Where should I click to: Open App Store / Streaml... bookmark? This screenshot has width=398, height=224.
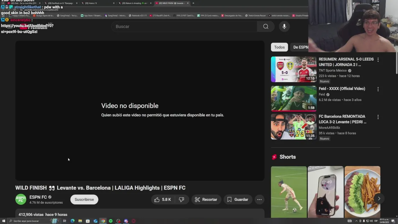click(x=91, y=16)
